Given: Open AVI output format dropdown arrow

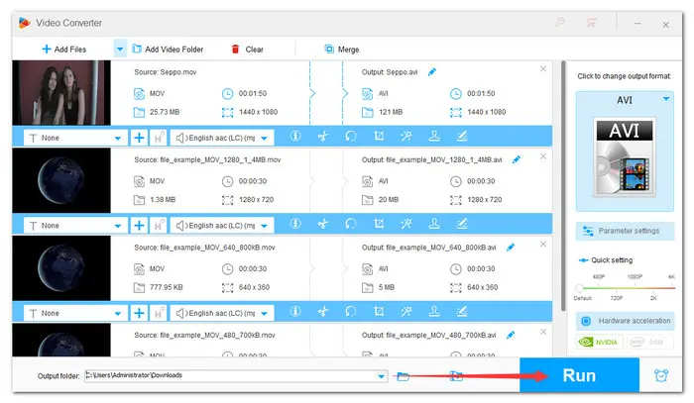Looking at the screenshot, I should (x=666, y=99).
